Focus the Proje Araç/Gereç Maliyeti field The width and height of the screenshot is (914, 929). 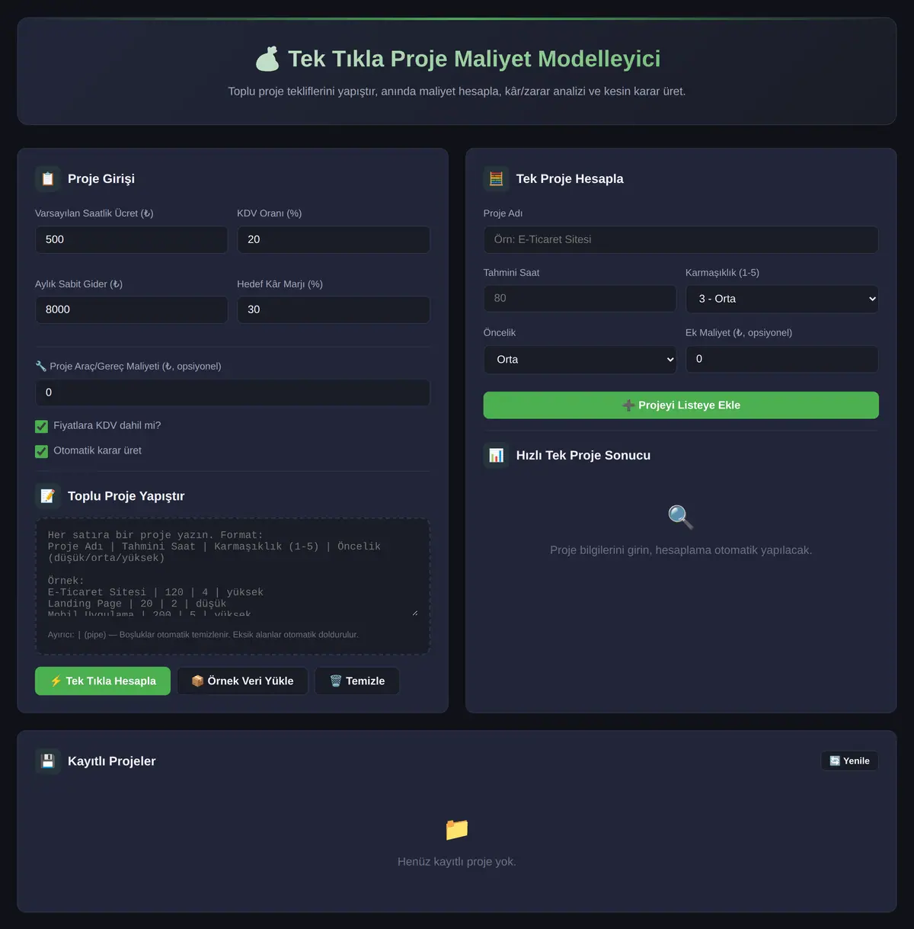click(232, 392)
